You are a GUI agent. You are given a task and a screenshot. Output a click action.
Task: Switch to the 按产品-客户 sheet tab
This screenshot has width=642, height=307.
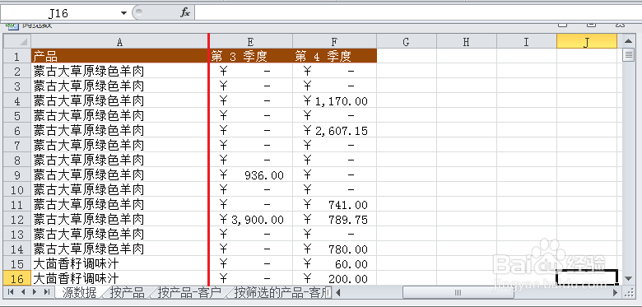click(189, 292)
